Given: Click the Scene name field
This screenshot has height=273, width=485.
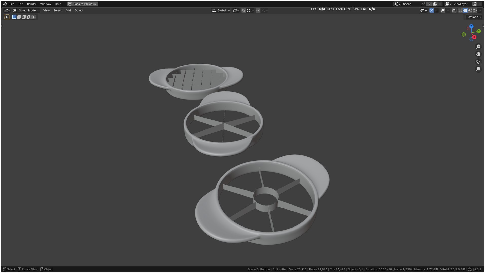Looking at the screenshot, I should 411,4.
